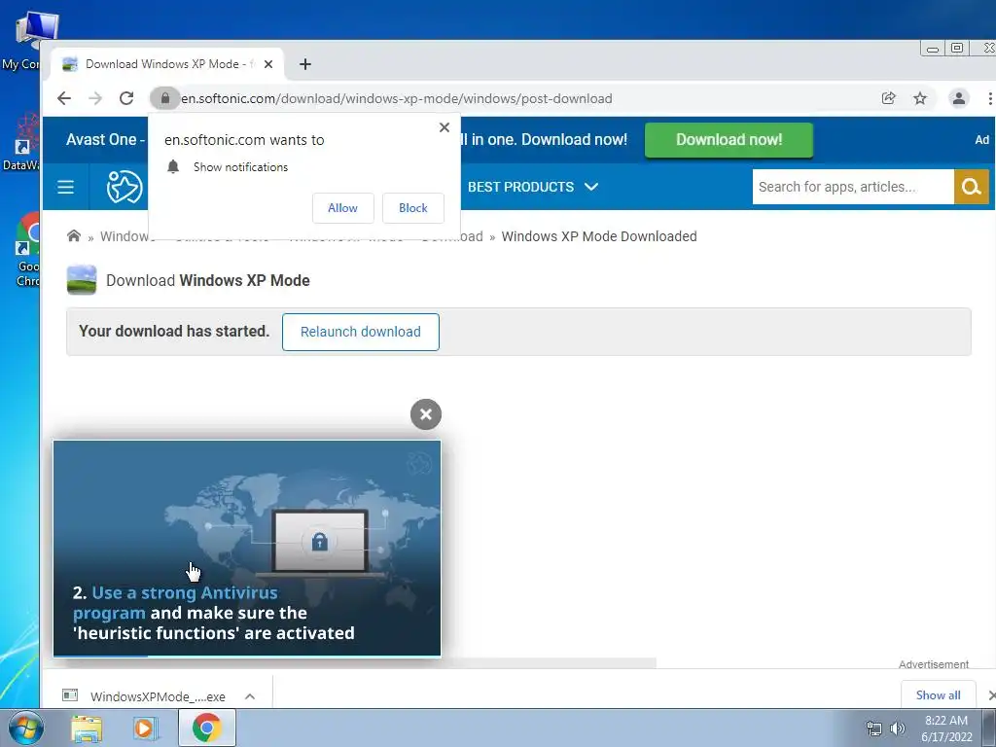Open breadcrumb home icon
The image size is (996, 747).
tap(74, 236)
